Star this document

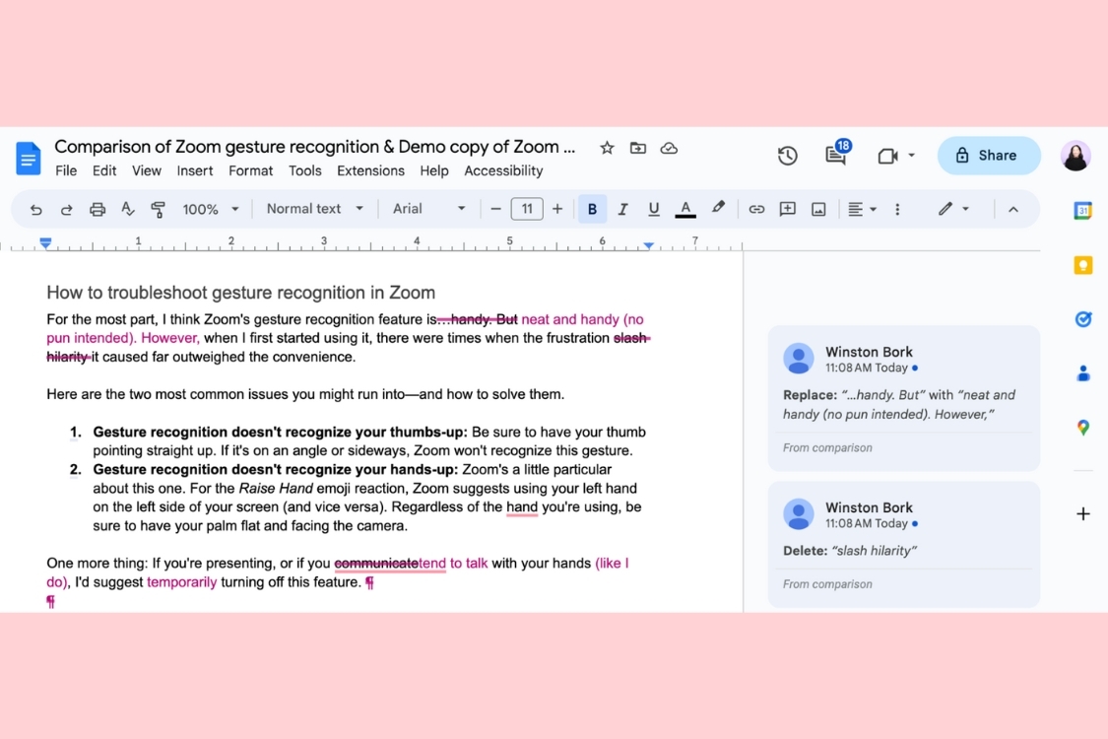(x=607, y=148)
